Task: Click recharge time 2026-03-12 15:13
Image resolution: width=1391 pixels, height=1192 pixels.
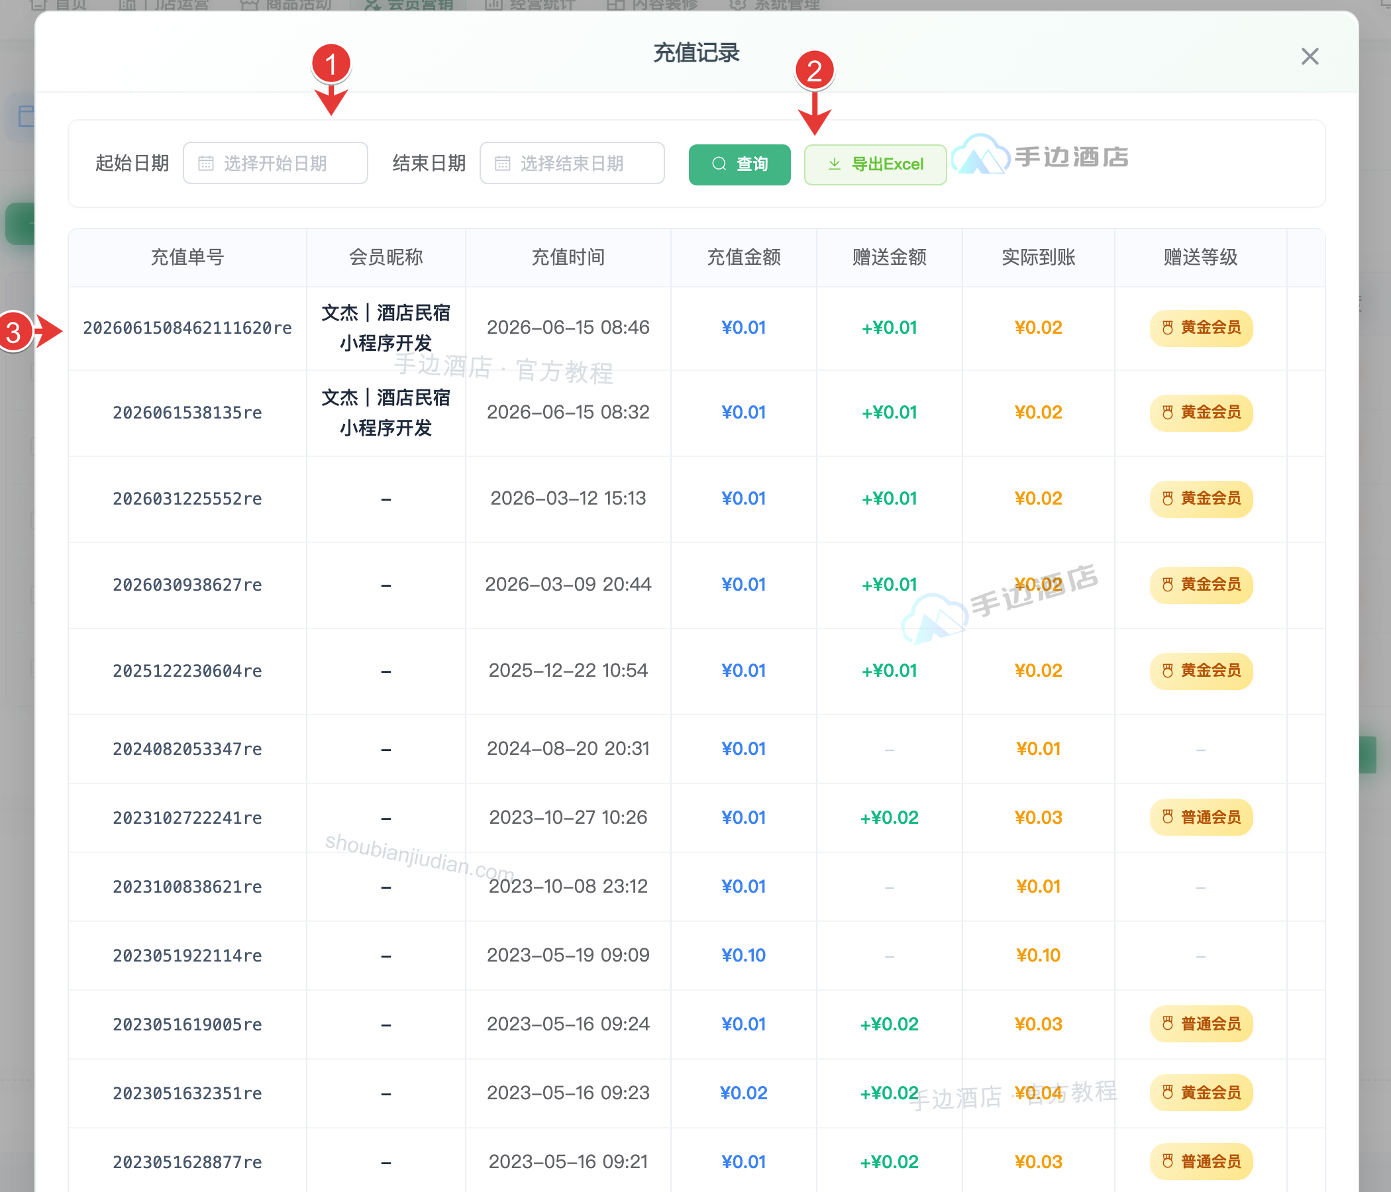Action: coord(568,498)
